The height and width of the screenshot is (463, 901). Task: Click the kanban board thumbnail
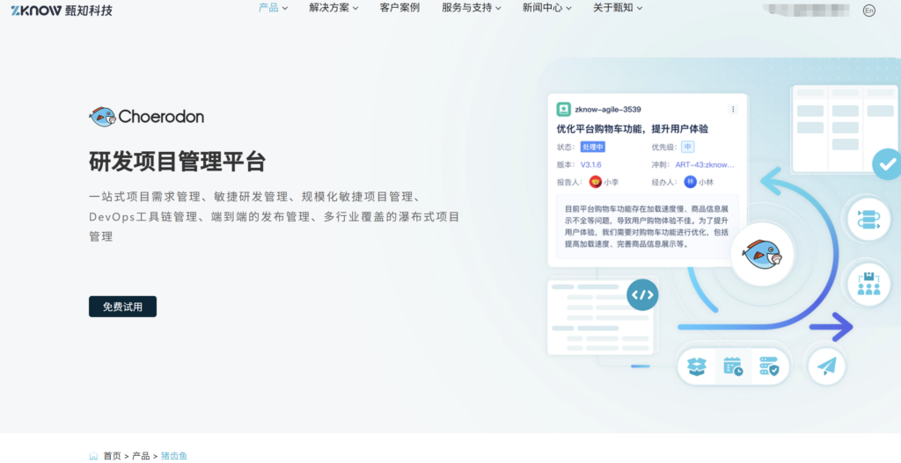pyautogui.click(x=845, y=128)
